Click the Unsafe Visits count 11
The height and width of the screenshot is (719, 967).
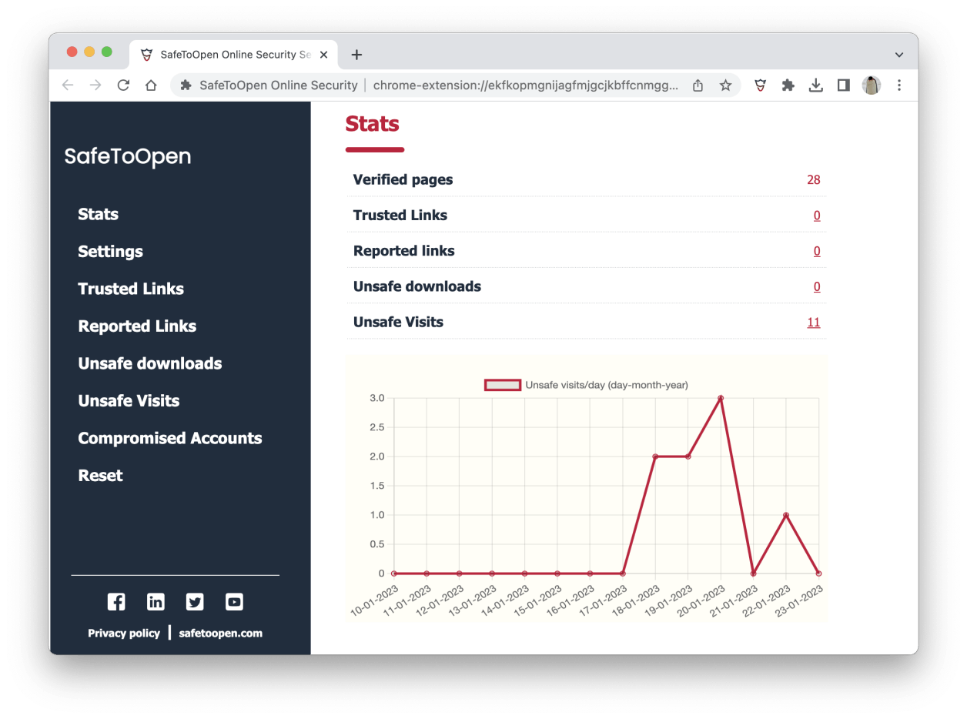point(814,323)
